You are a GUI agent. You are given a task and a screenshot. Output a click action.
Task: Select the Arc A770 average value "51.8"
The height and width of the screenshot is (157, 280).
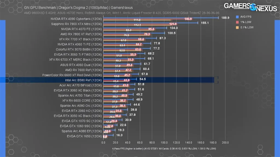pos(141,84)
